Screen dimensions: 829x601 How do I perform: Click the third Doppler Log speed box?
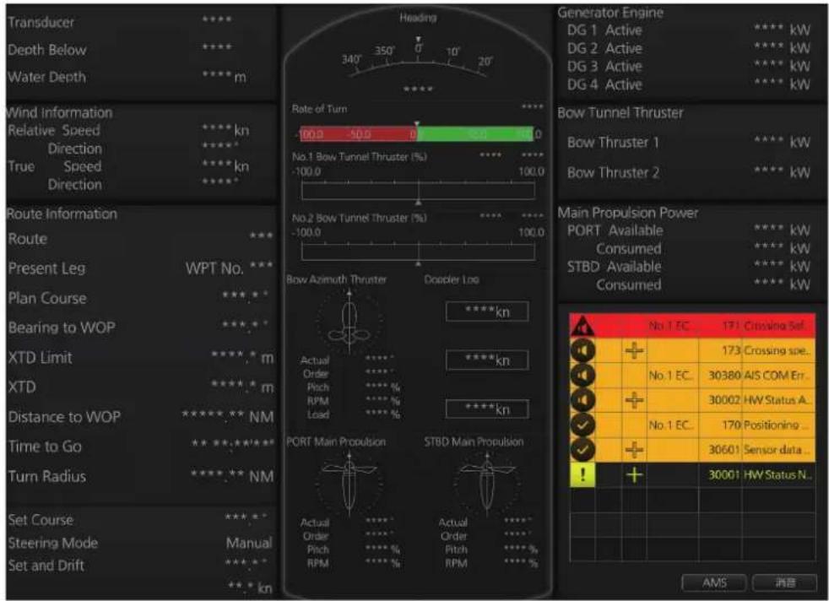point(487,409)
